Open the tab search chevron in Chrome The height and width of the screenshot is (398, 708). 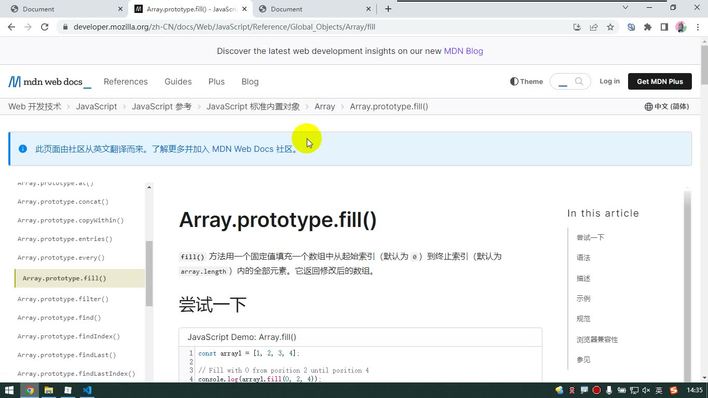(x=625, y=8)
